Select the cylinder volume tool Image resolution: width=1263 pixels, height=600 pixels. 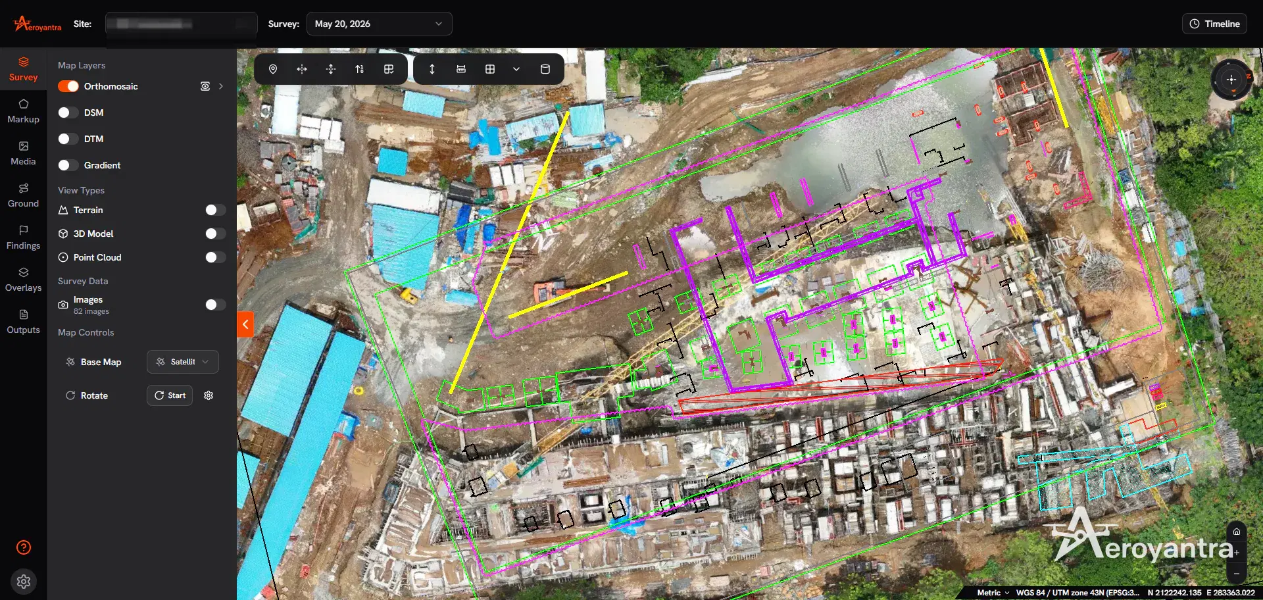pyautogui.click(x=545, y=69)
